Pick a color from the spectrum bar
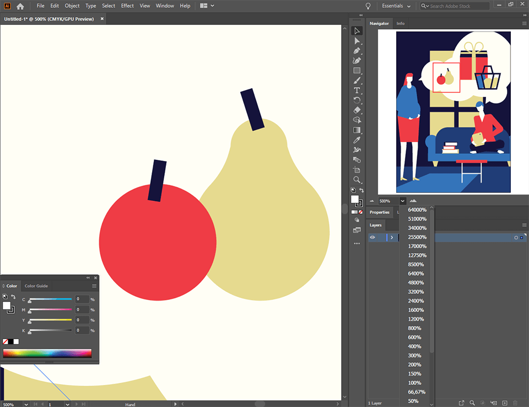The image size is (529, 407). [x=49, y=353]
